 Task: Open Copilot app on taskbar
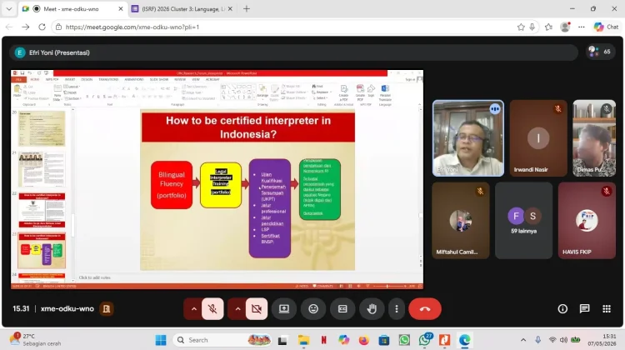click(x=343, y=340)
